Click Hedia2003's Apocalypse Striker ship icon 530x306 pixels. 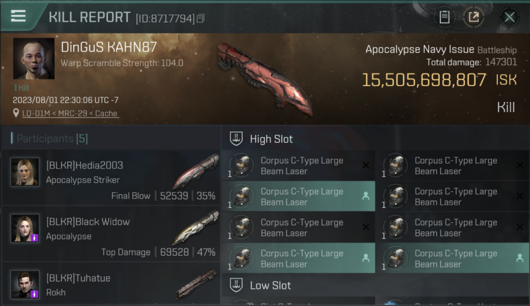click(x=196, y=171)
